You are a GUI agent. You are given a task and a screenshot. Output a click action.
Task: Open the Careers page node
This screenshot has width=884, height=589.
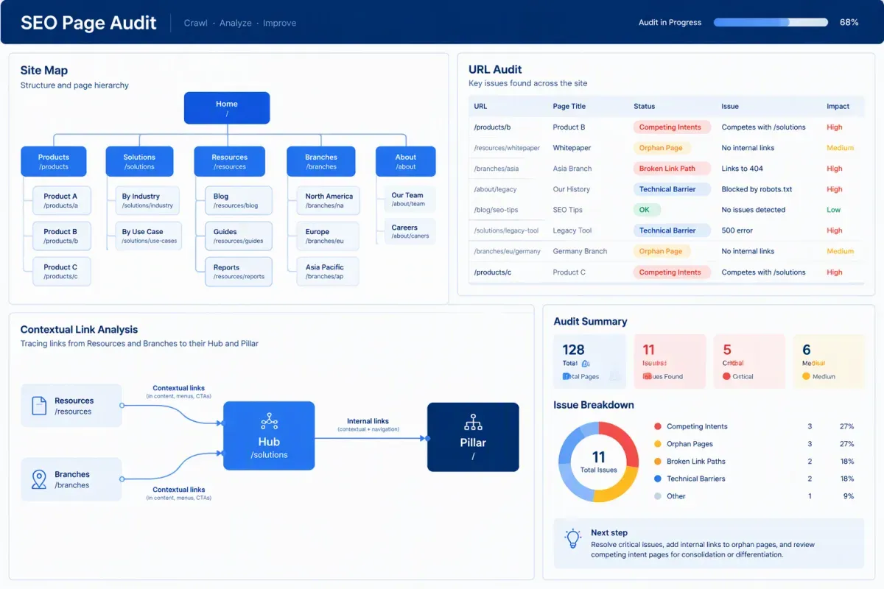410,232
